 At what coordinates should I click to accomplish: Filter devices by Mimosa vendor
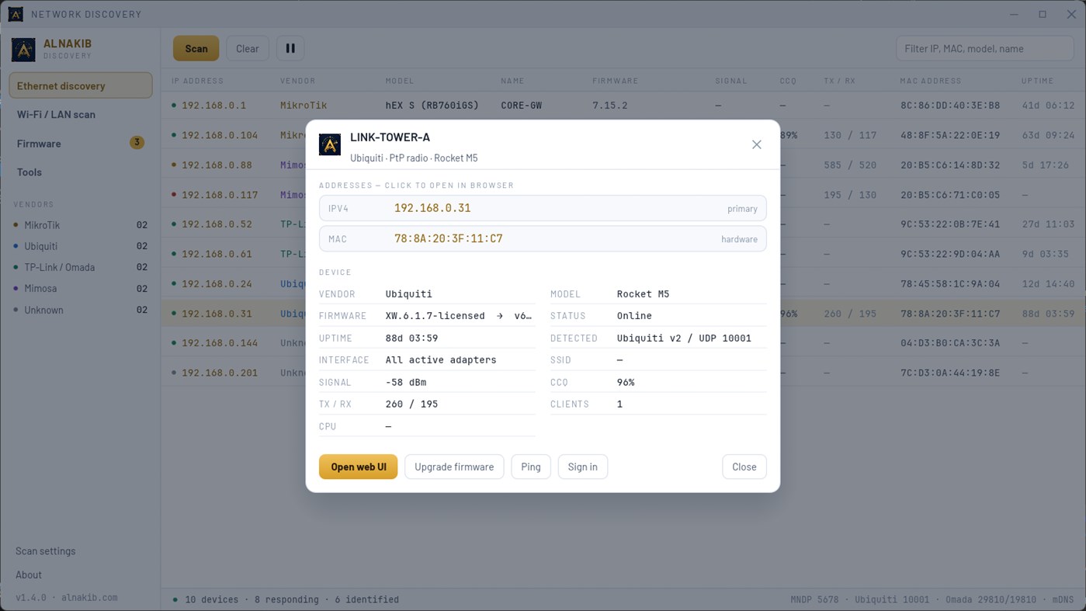pos(81,288)
